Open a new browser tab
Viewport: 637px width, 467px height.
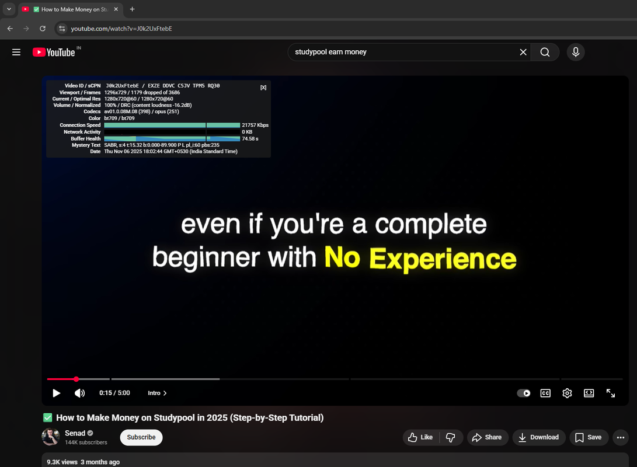(x=132, y=9)
